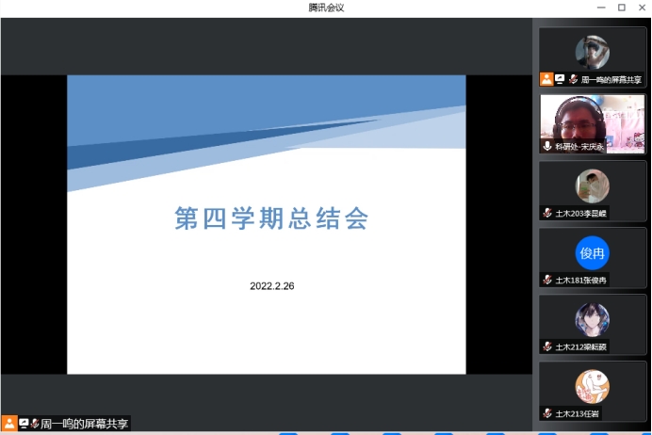The image size is (652, 435).
Task: Click muted mic icon for 土木212梁耘颐
Action: point(546,347)
